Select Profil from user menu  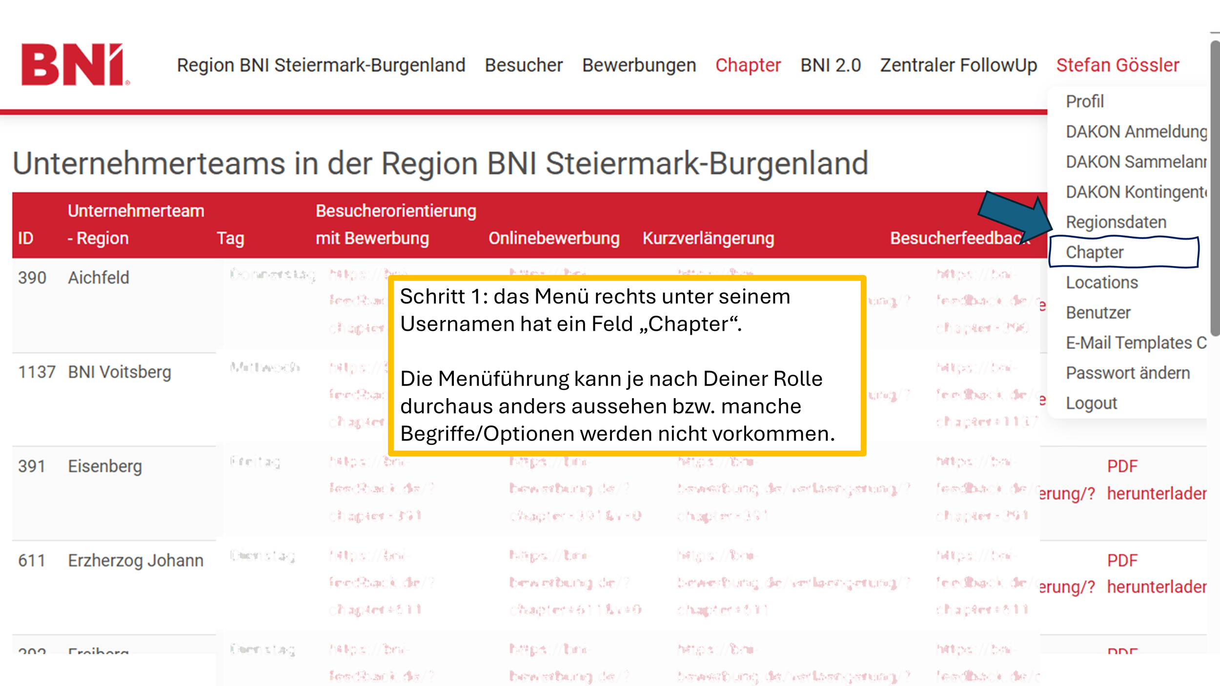(1084, 101)
